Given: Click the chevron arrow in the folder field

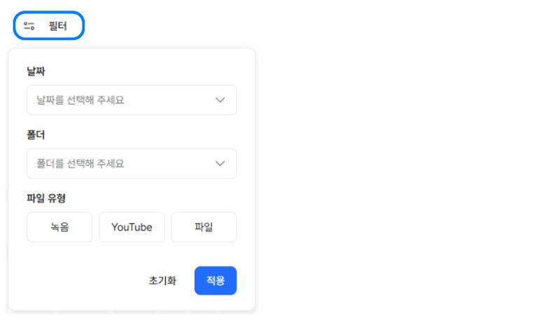Looking at the screenshot, I should (x=220, y=164).
